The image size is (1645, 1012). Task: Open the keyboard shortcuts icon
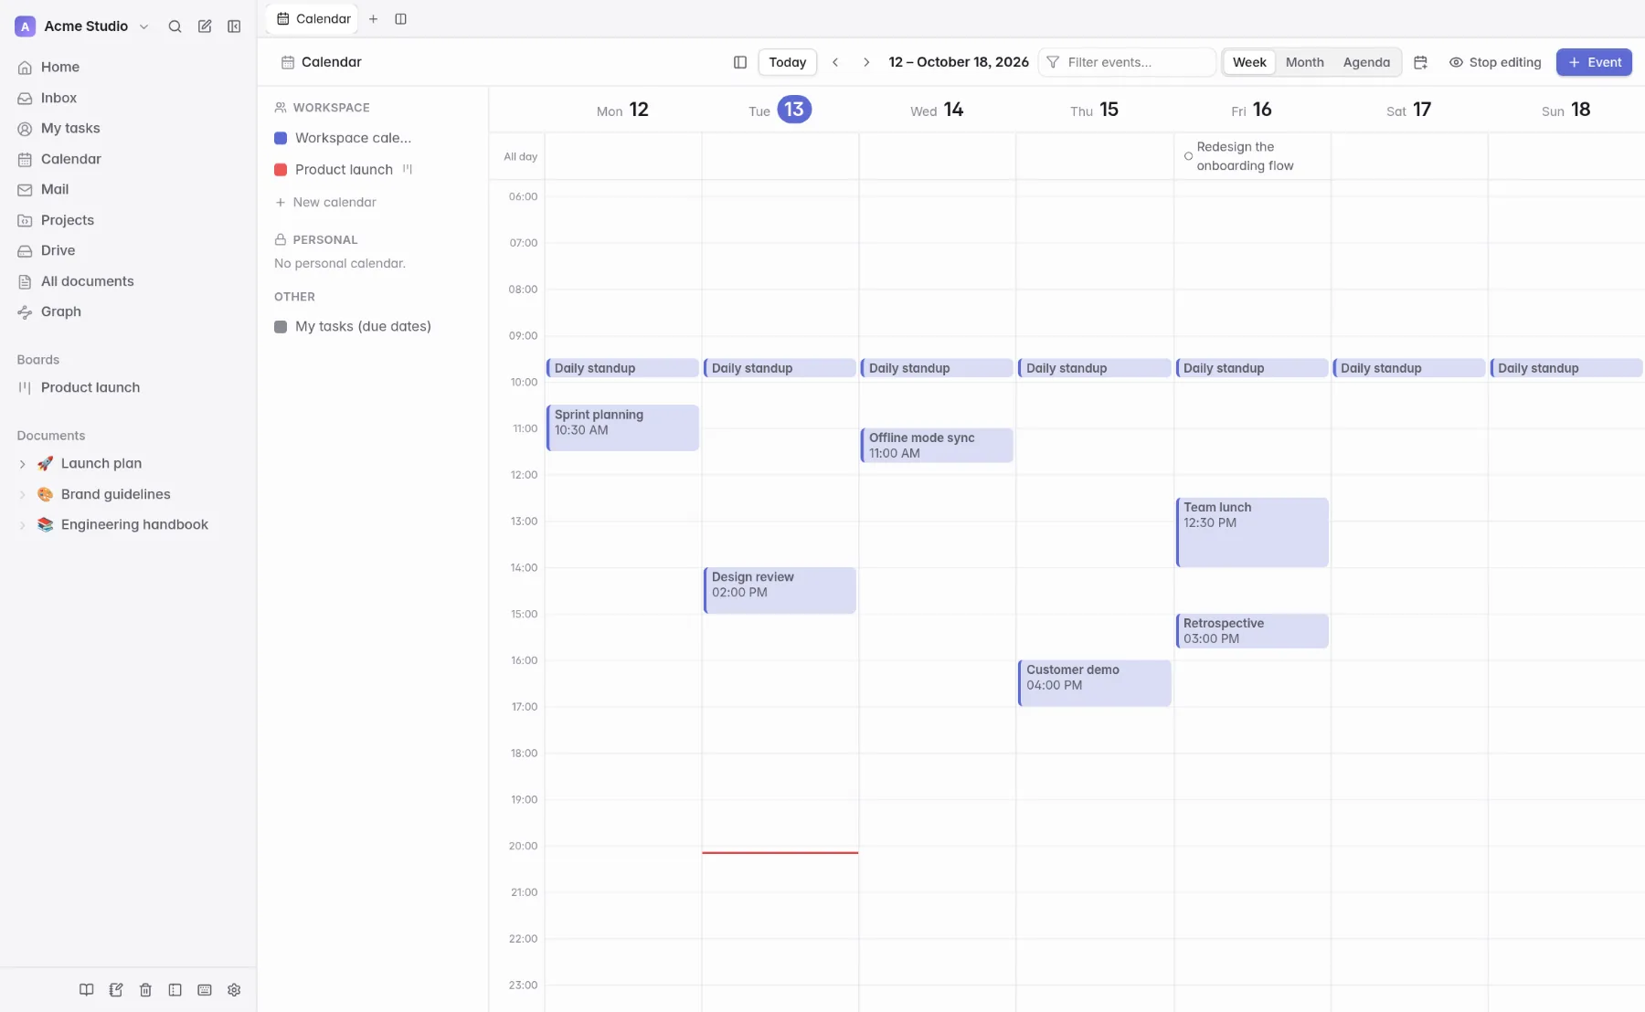point(205,990)
